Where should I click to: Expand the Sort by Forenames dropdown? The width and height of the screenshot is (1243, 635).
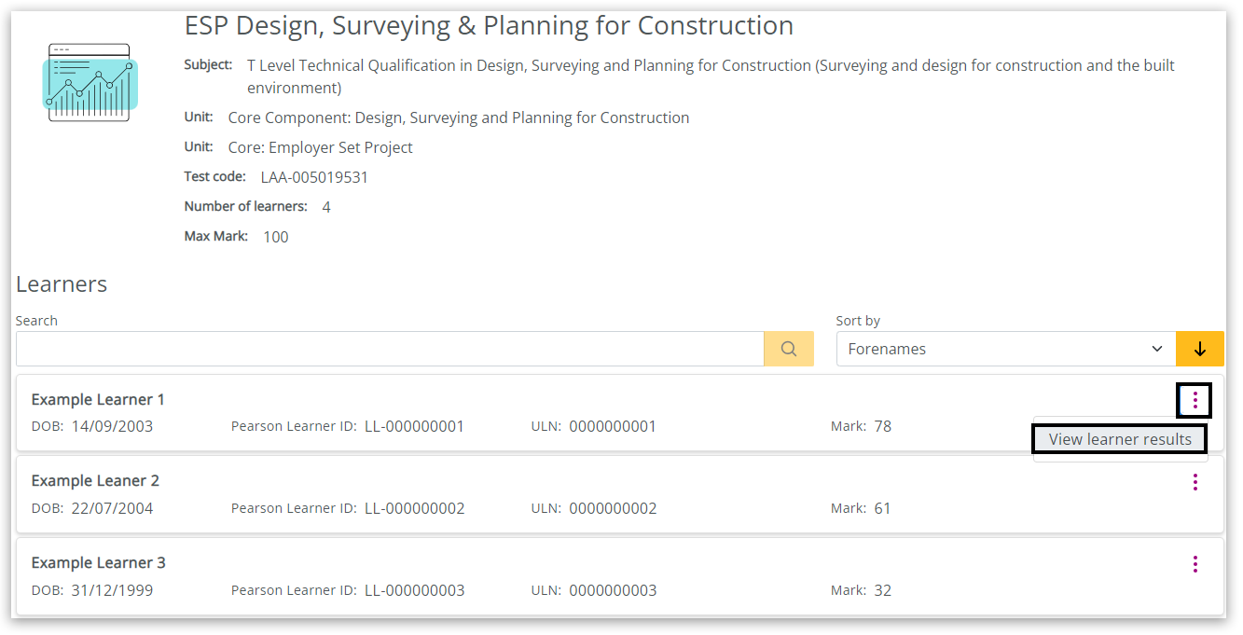tap(1005, 349)
